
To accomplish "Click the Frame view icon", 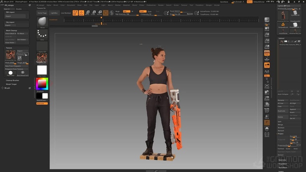I will click(x=267, y=86).
